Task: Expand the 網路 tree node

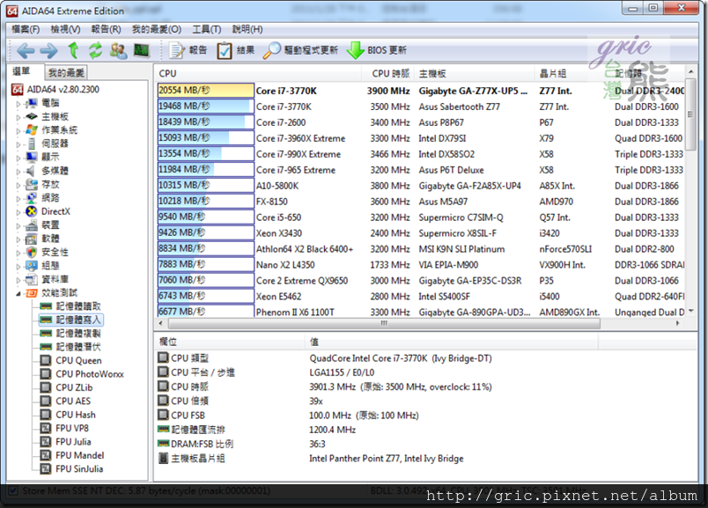Action: coord(18,198)
